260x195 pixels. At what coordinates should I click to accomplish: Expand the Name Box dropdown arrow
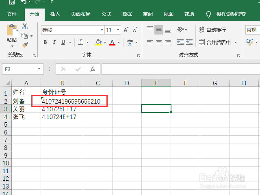click(x=39, y=69)
